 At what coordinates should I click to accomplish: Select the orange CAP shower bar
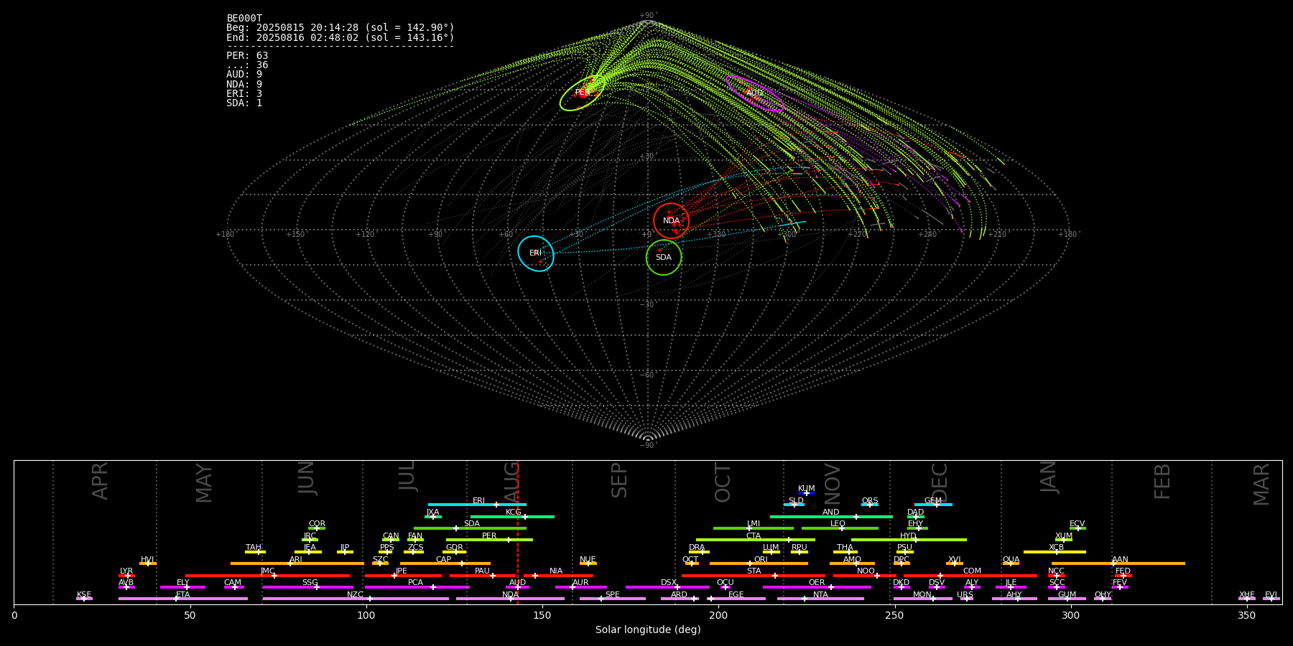tap(445, 563)
